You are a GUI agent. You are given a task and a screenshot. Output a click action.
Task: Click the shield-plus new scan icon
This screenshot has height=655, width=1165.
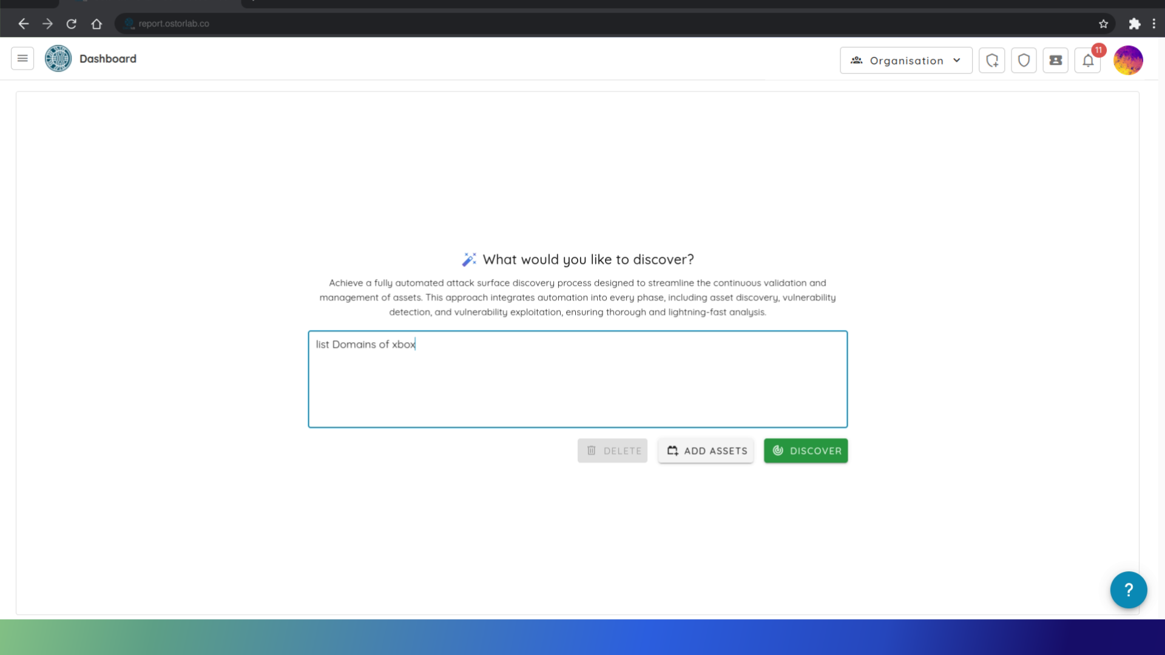[992, 61]
